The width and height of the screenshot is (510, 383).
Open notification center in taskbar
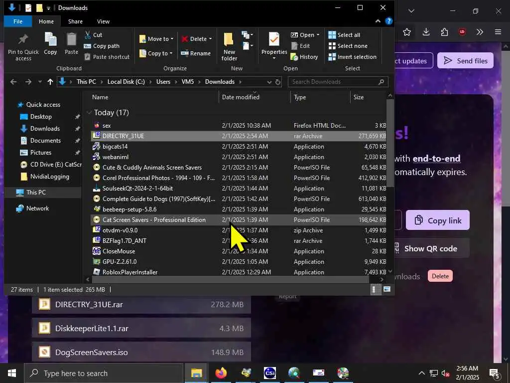tap(495, 373)
